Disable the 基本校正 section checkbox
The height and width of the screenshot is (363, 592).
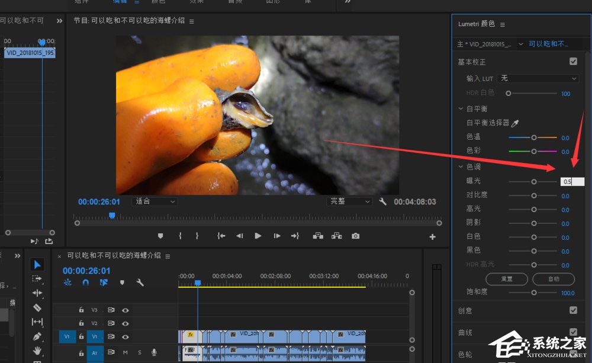pos(573,61)
